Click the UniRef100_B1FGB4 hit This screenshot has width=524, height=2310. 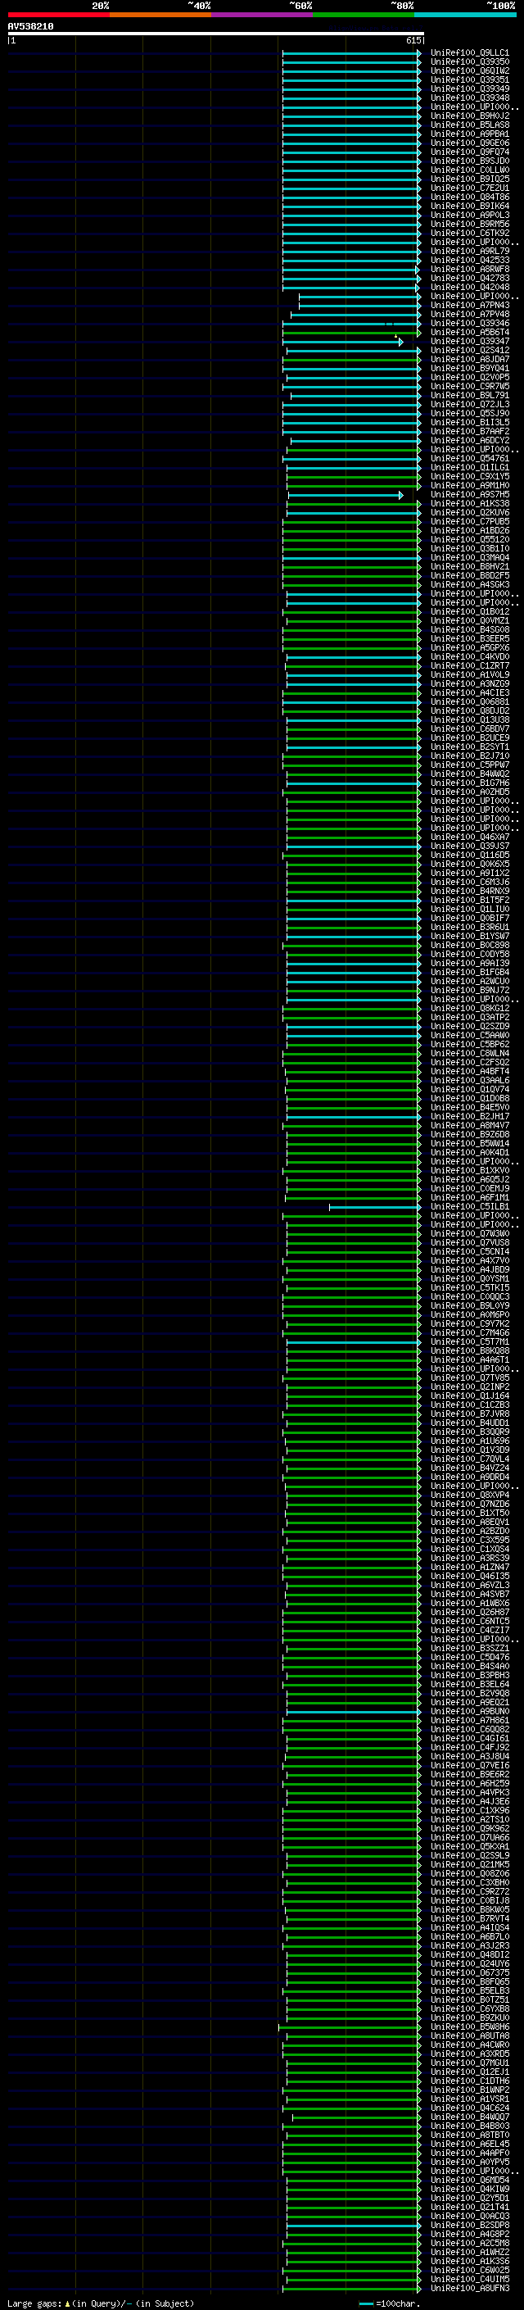pyautogui.click(x=469, y=972)
